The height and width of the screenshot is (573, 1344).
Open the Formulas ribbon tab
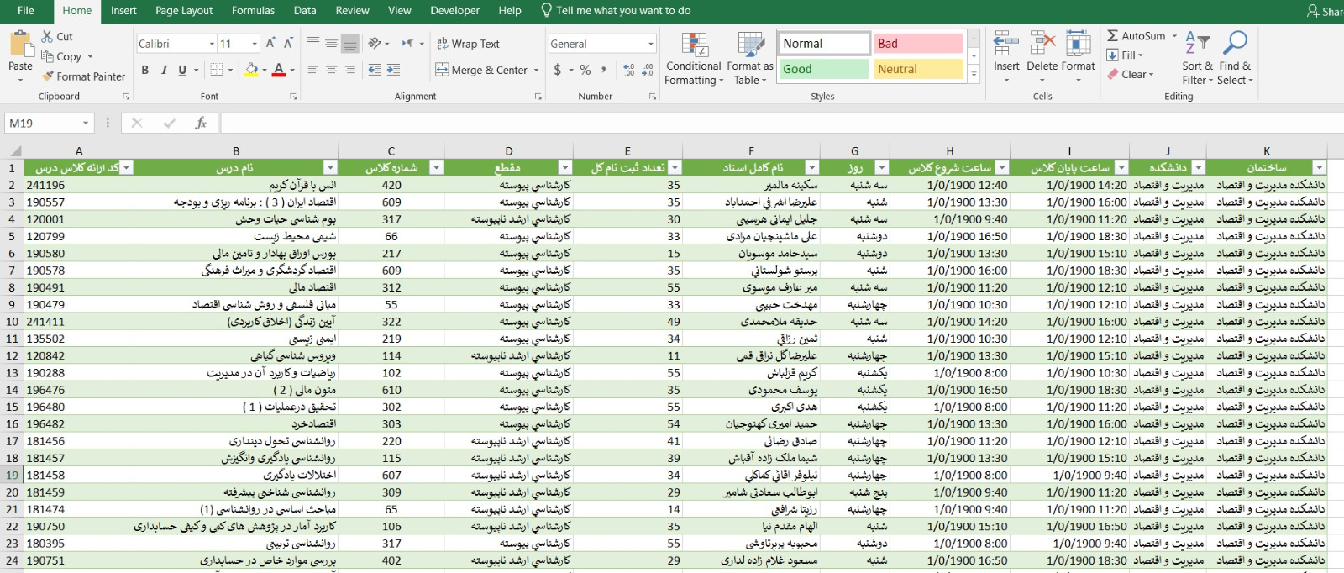[x=253, y=11]
